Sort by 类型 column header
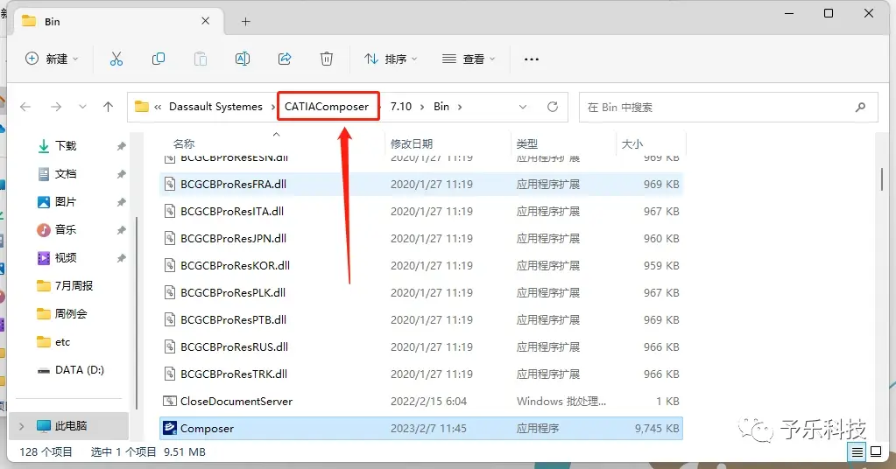This screenshot has height=469, width=896. 527,143
